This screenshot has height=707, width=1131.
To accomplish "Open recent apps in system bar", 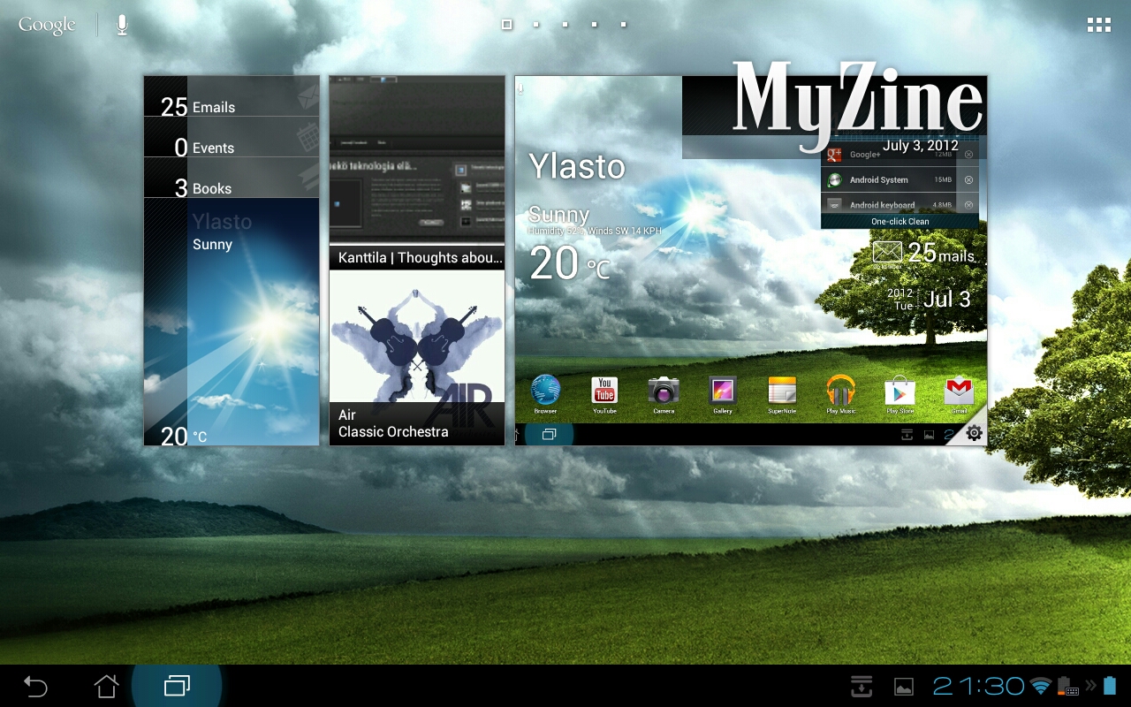I will point(177,686).
